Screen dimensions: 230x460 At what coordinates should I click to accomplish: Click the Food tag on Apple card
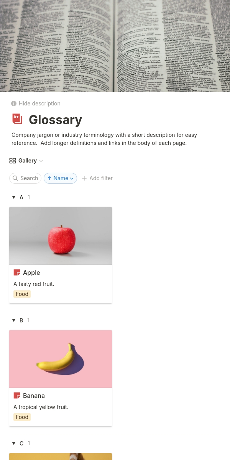click(x=22, y=294)
